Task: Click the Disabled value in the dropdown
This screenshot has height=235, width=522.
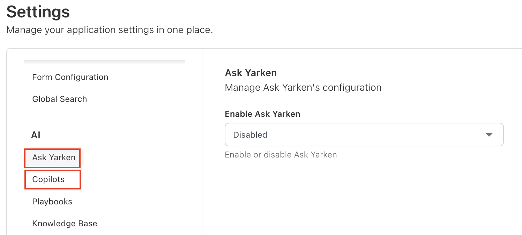Action: (250, 135)
